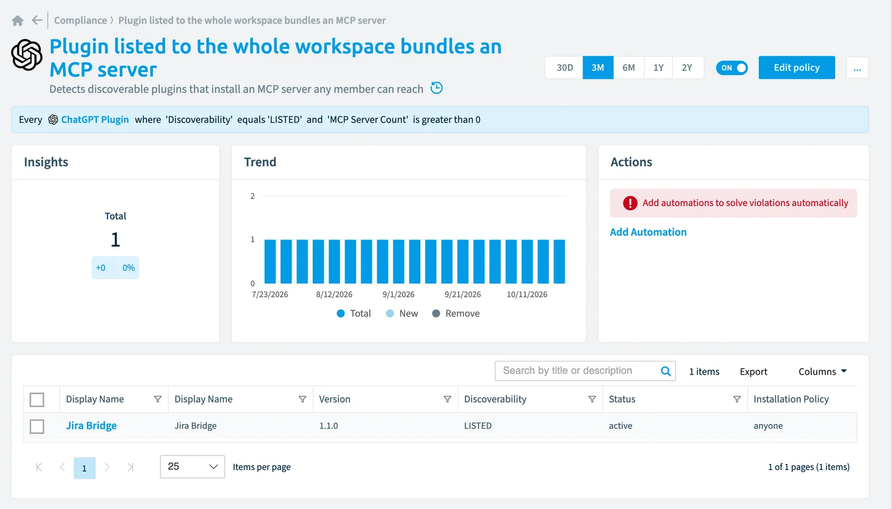Open the policy history clock icon
Image resolution: width=892 pixels, height=509 pixels.
click(437, 88)
